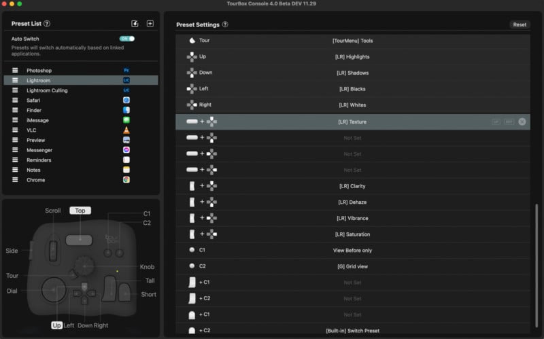
Task: Open the Preset Settings help icon
Action: 225,24
